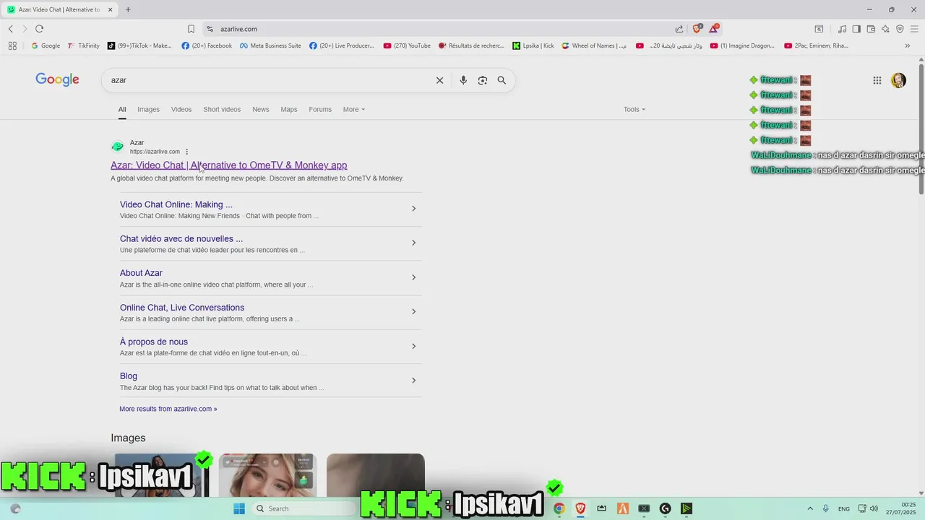Open the middle blonde woman image thumbnail
Viewport: 925px width, 520px height.
[267, 475]
